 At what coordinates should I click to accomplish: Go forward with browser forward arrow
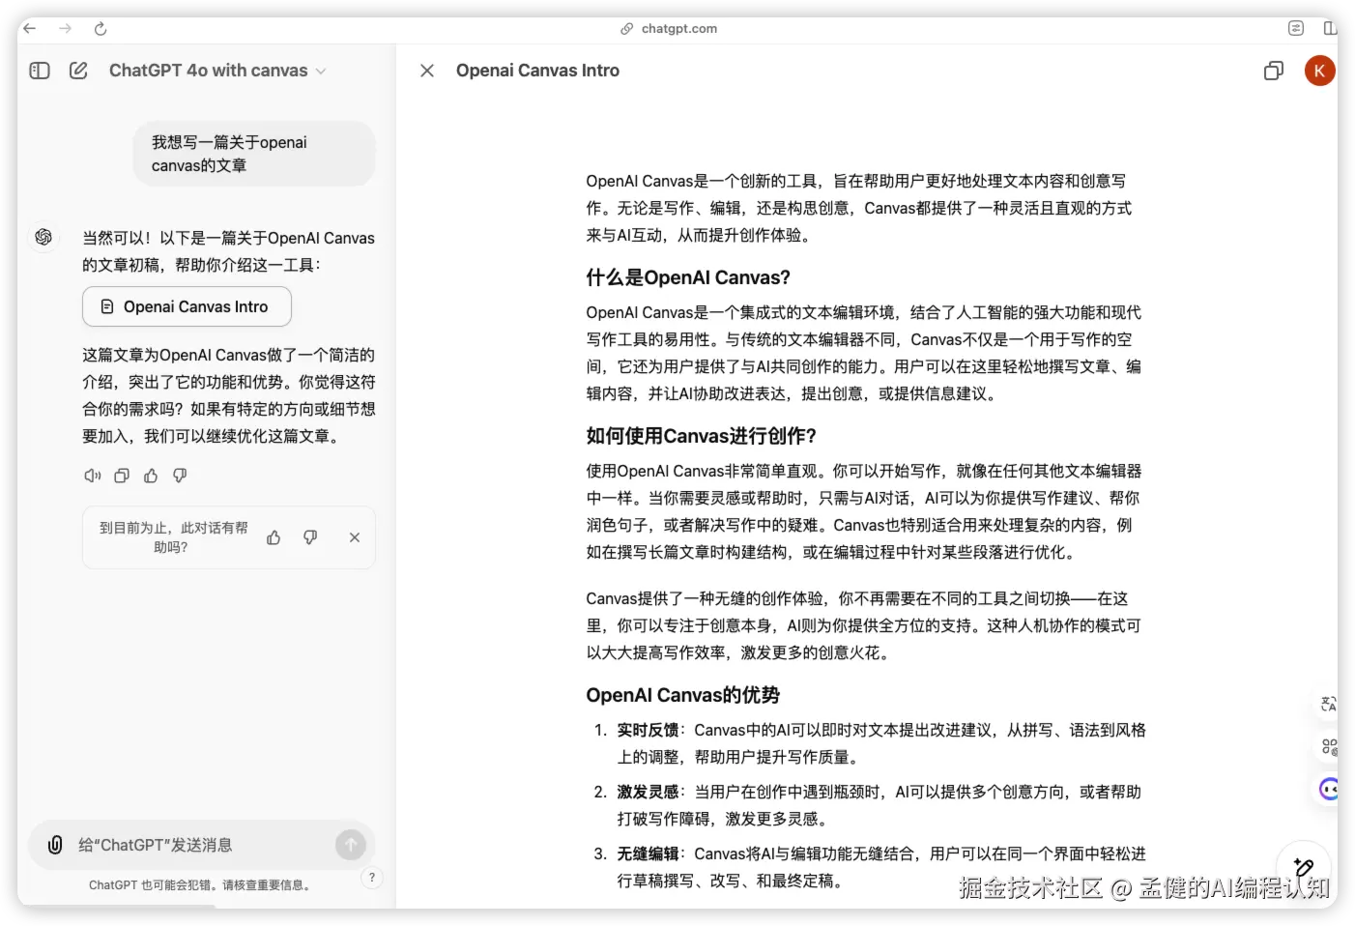click(x=65, y=29)
